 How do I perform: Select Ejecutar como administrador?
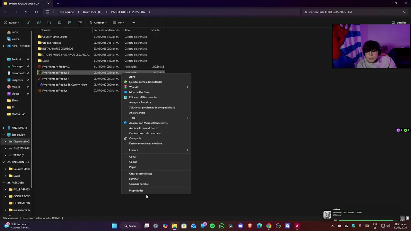(x=156, y=82)
